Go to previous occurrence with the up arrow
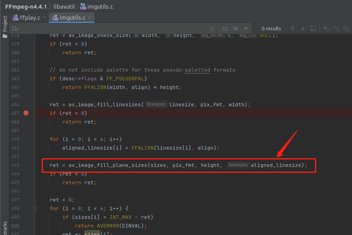Viewport: 352px width, 235px height. tap(293, 29)
